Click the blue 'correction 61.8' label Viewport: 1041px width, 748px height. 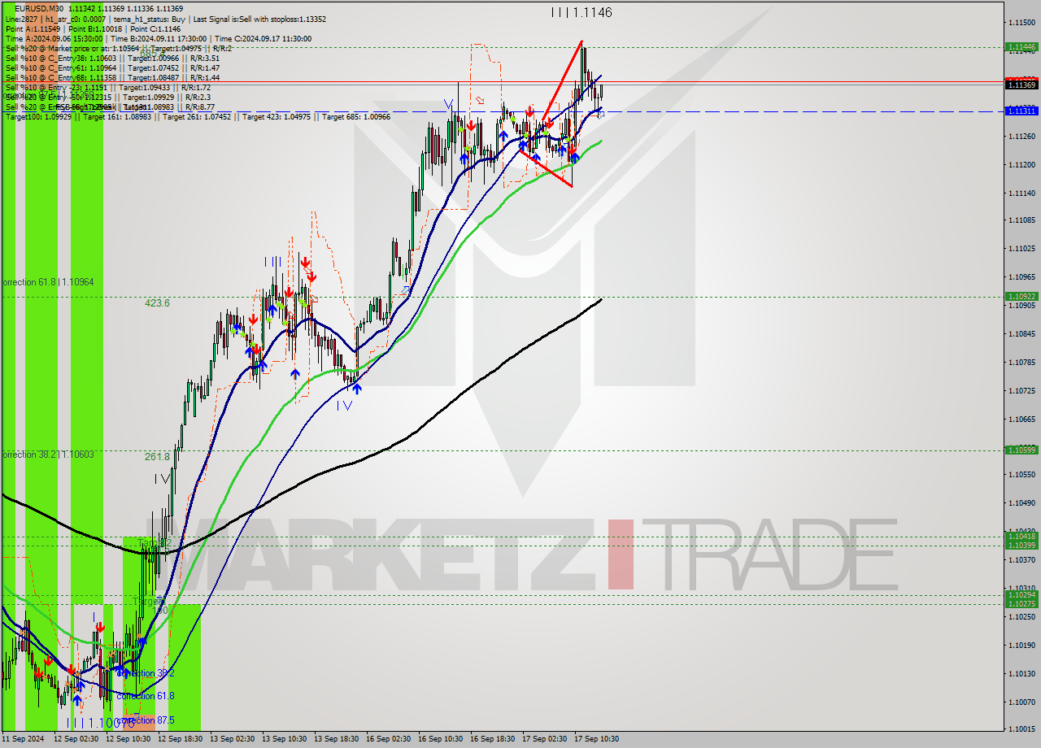tap(145, 696)
